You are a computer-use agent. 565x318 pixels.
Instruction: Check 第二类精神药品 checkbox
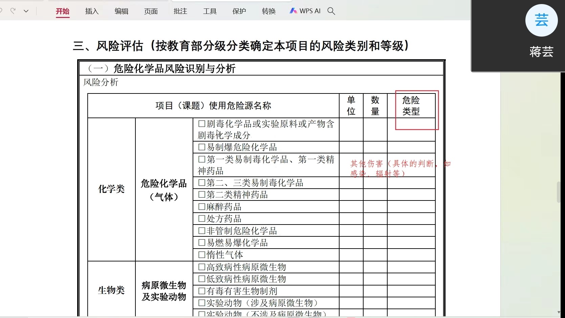point(202,195)
